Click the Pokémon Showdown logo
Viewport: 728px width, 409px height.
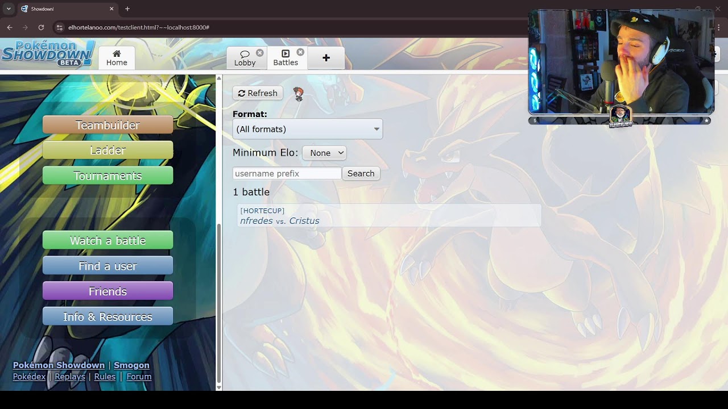tap(48, 53)
